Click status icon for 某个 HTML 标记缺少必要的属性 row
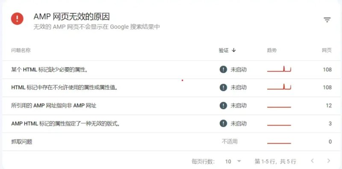Screen dimensions: 342x169 (223, 70)
